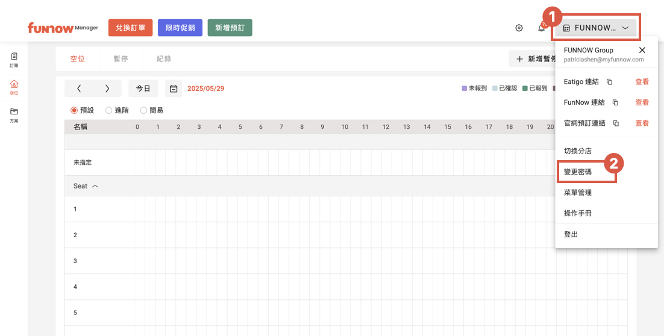This screenshot has height=336, width=664.
Task: Toggle the FUNNOW account dropdown
Action: (x=595, y=28)
